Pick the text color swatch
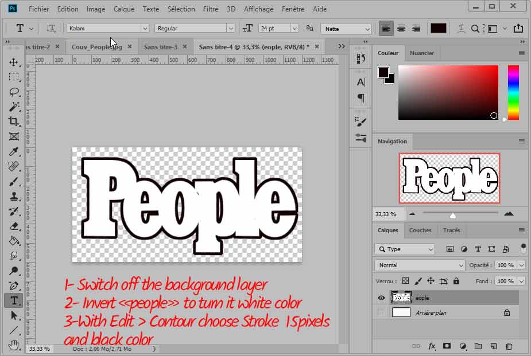531x356 pixels. coord(438,29)
